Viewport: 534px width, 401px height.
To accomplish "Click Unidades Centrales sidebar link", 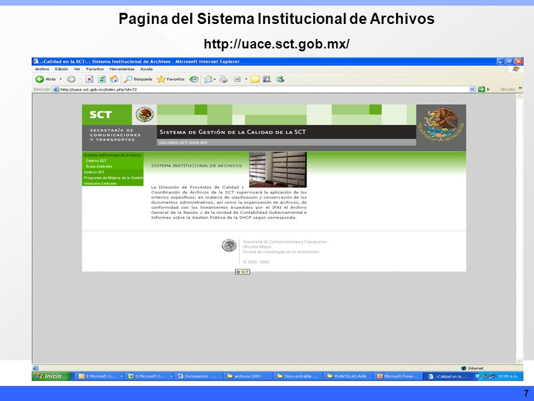I will point(100,183).
